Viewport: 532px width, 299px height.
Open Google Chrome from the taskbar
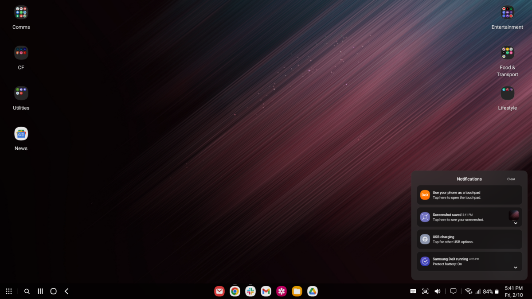click(x=235, y=291)
